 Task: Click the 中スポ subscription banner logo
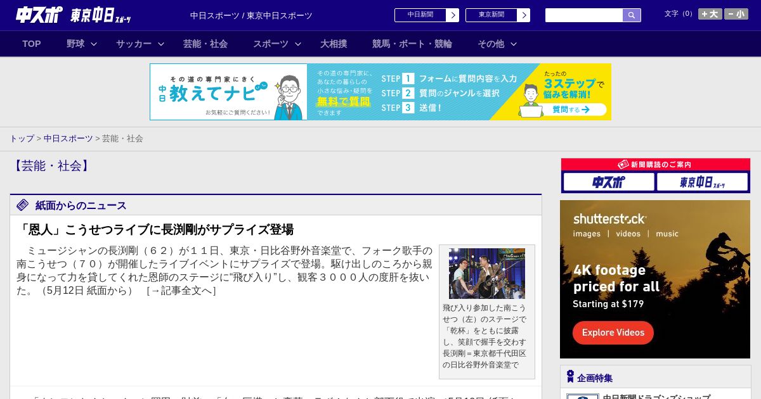coord(609,182)
